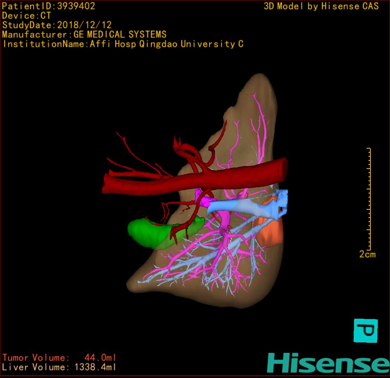Click the yellow vertical scale ruler

pyautogui.click(x=369, y=199)
